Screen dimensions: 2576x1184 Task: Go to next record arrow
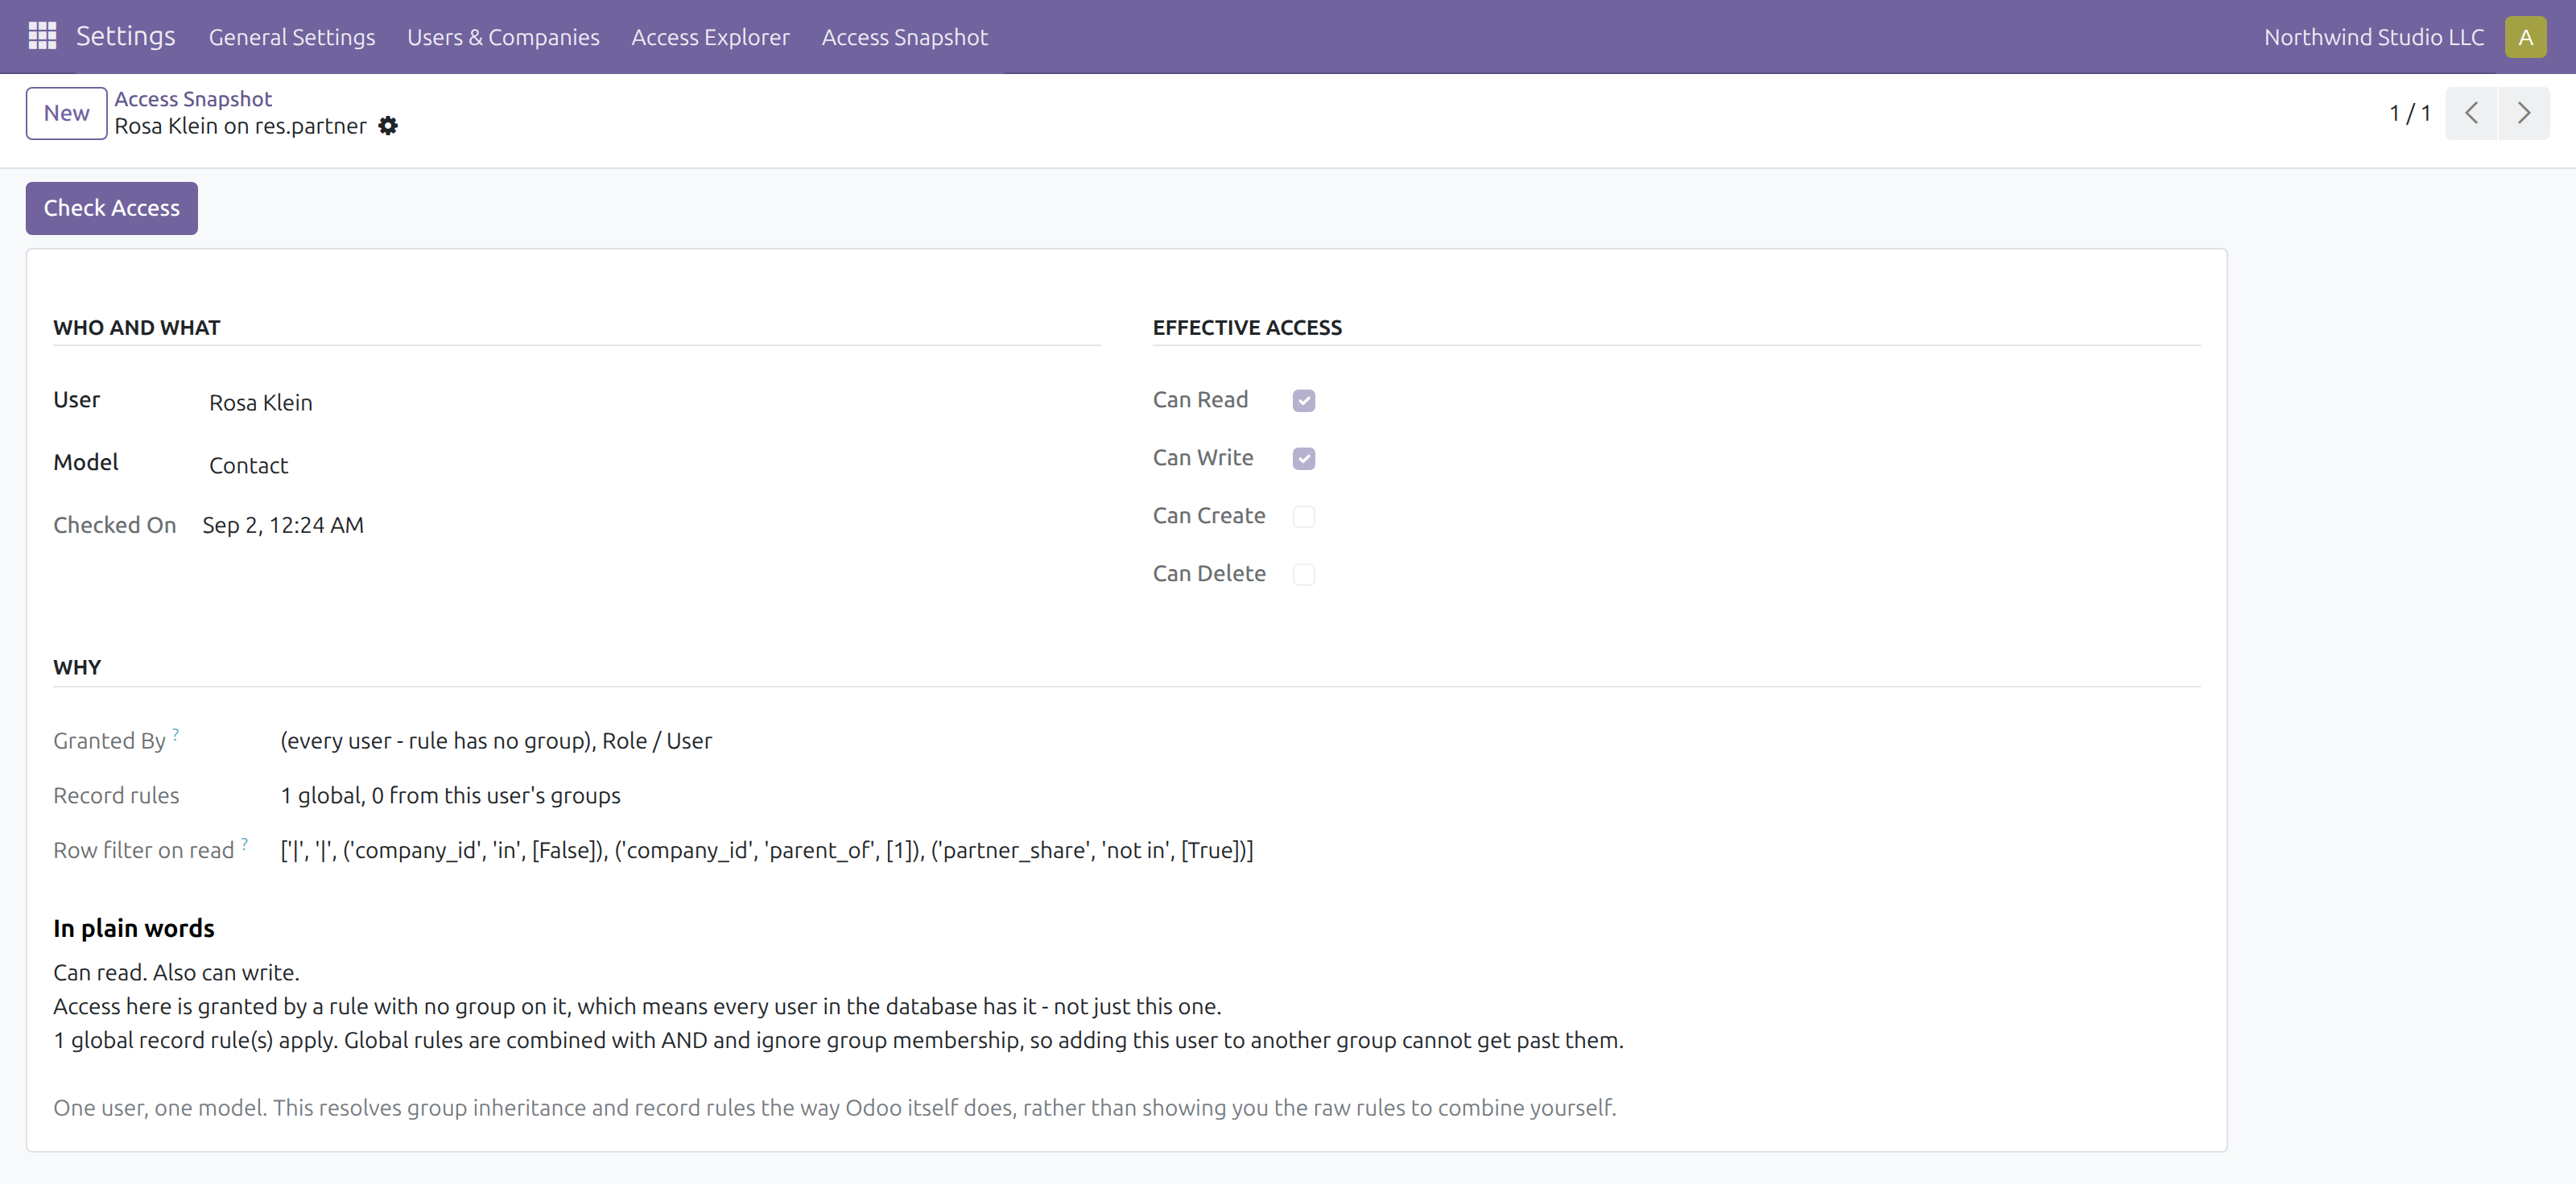point(2524,113)
